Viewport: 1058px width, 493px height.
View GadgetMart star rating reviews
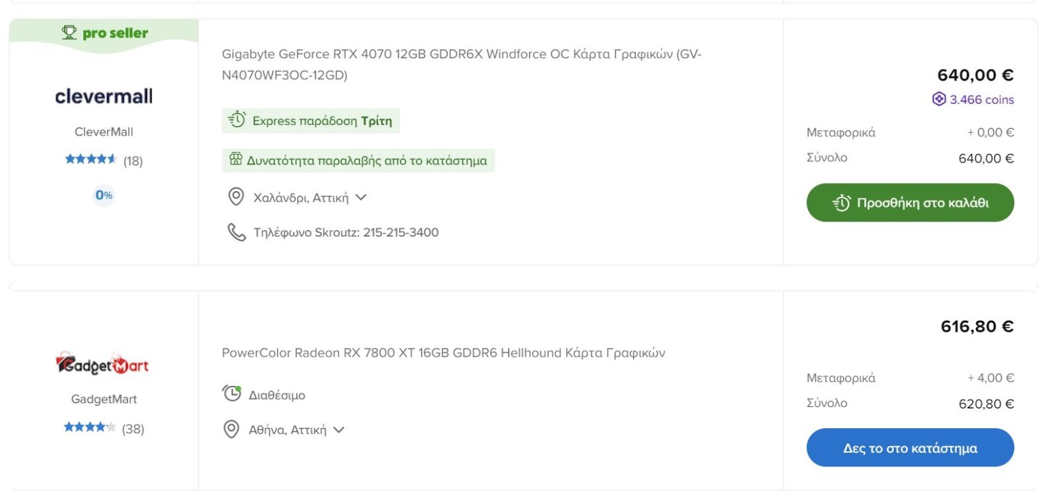[104, 428]
